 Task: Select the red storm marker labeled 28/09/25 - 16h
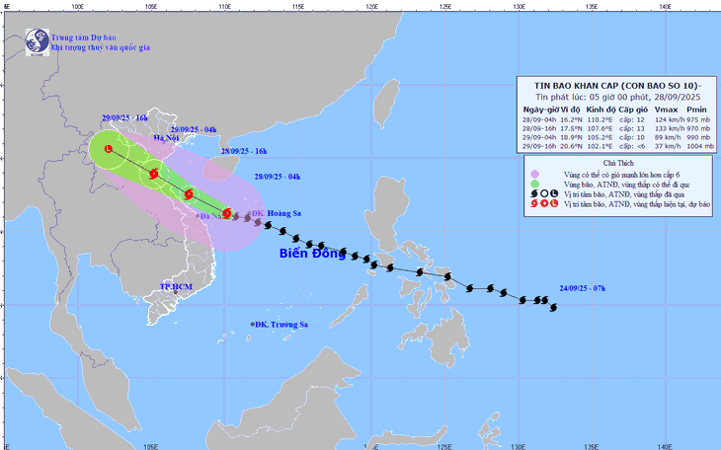[189, 194]
